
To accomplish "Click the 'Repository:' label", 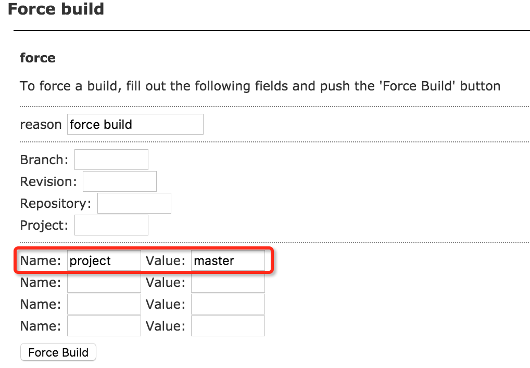I will tap(56, 203).
